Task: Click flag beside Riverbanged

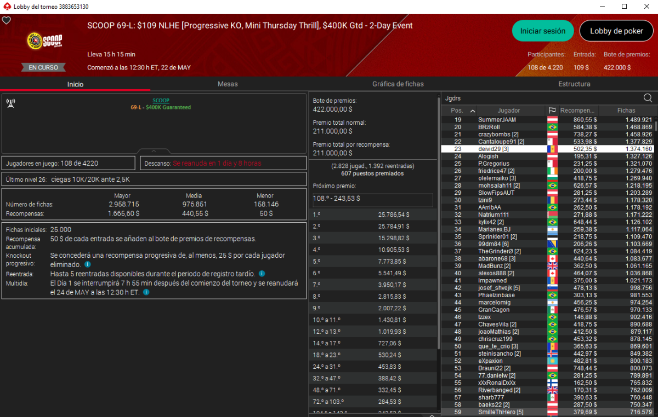Action: click(552, 390)
